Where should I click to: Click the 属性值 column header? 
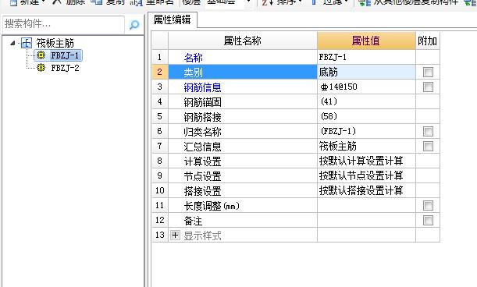click(x=366, y=41)
